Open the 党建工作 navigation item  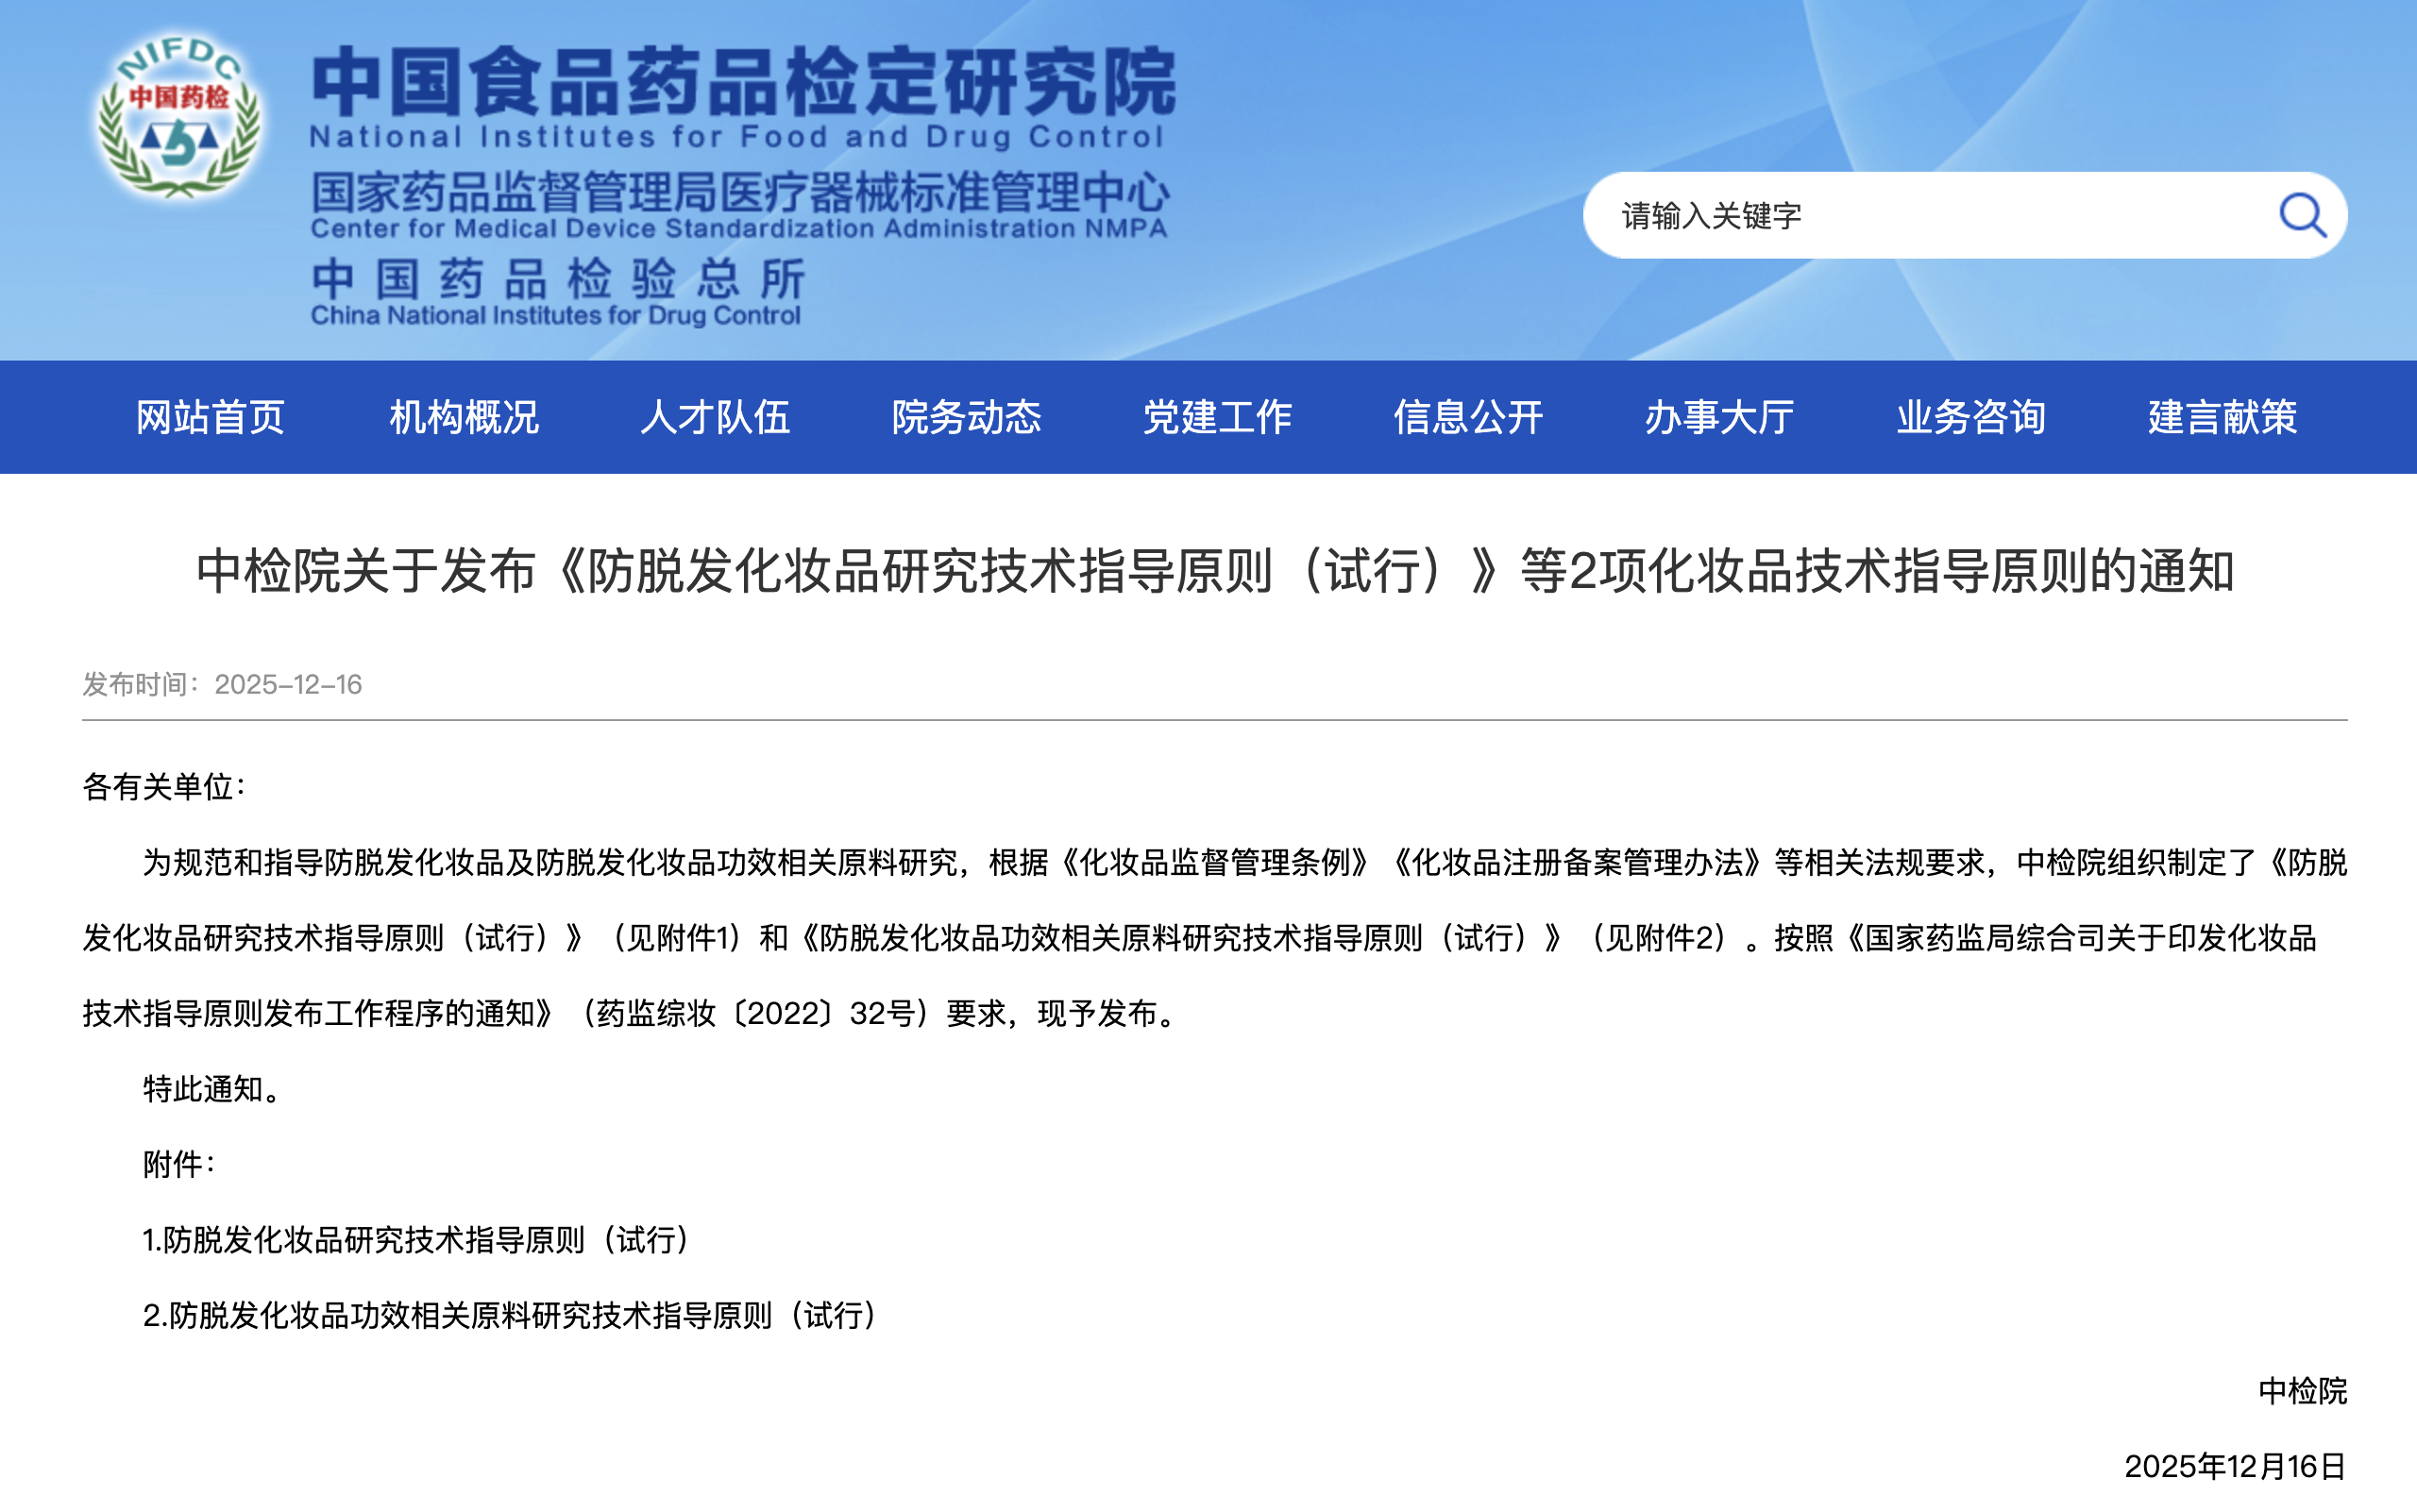1218,417
